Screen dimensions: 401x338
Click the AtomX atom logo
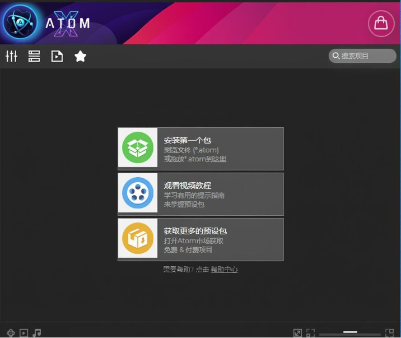pos(20,23)
